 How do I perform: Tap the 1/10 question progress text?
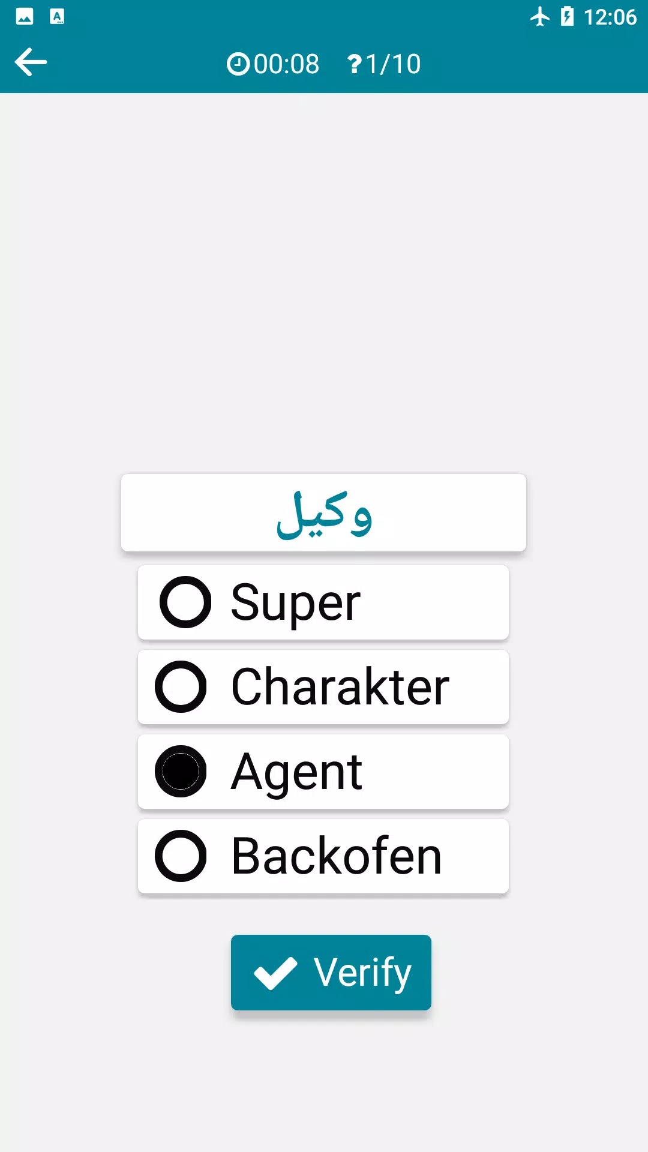click(x=393, y=64)
